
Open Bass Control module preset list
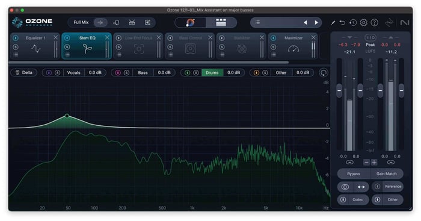(x=170, y=55)
